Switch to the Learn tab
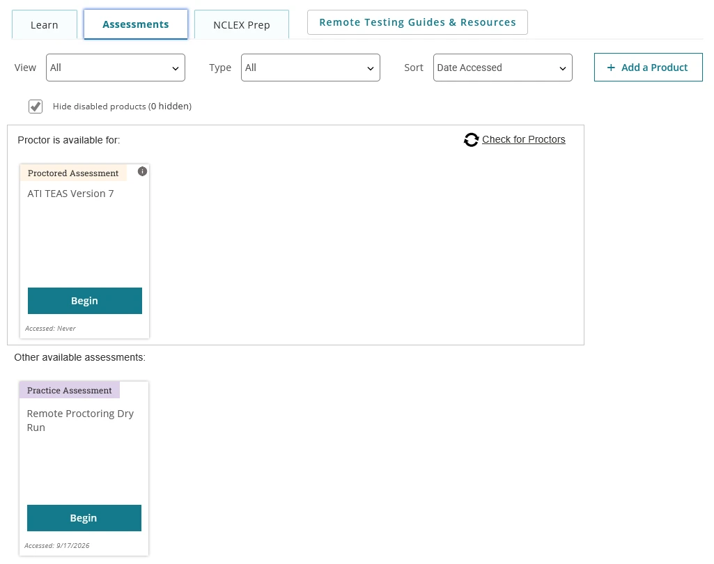714x564 pixels. coord(45,24)
